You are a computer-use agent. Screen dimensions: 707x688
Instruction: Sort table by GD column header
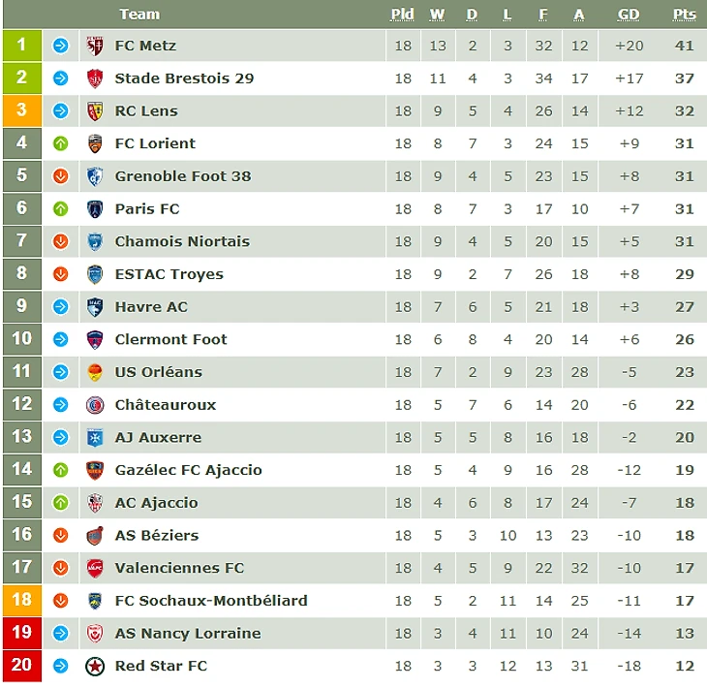[x=629, y=15]
